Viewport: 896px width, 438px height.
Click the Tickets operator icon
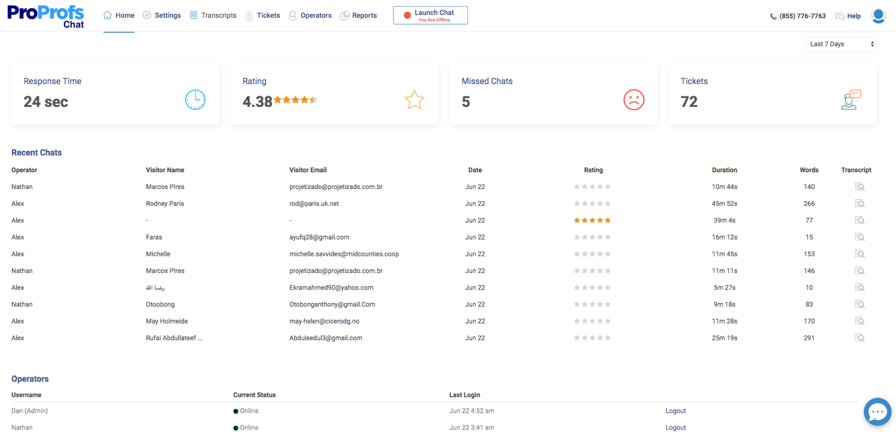tap(851, 100)
